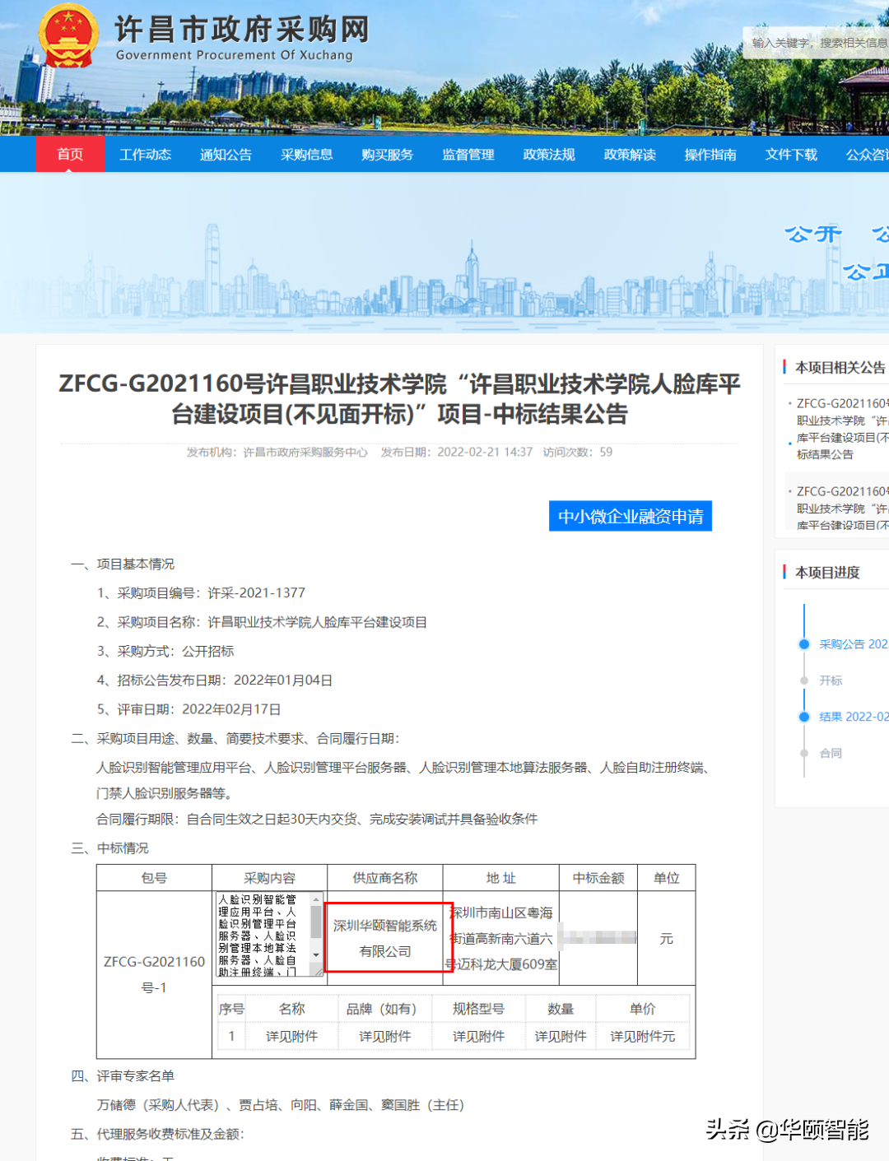
Task: Click the 供应商名称 column header
Action: coord(385,878)
